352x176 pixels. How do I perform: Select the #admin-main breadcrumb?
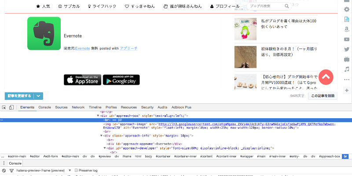click(x=17, y=157)
